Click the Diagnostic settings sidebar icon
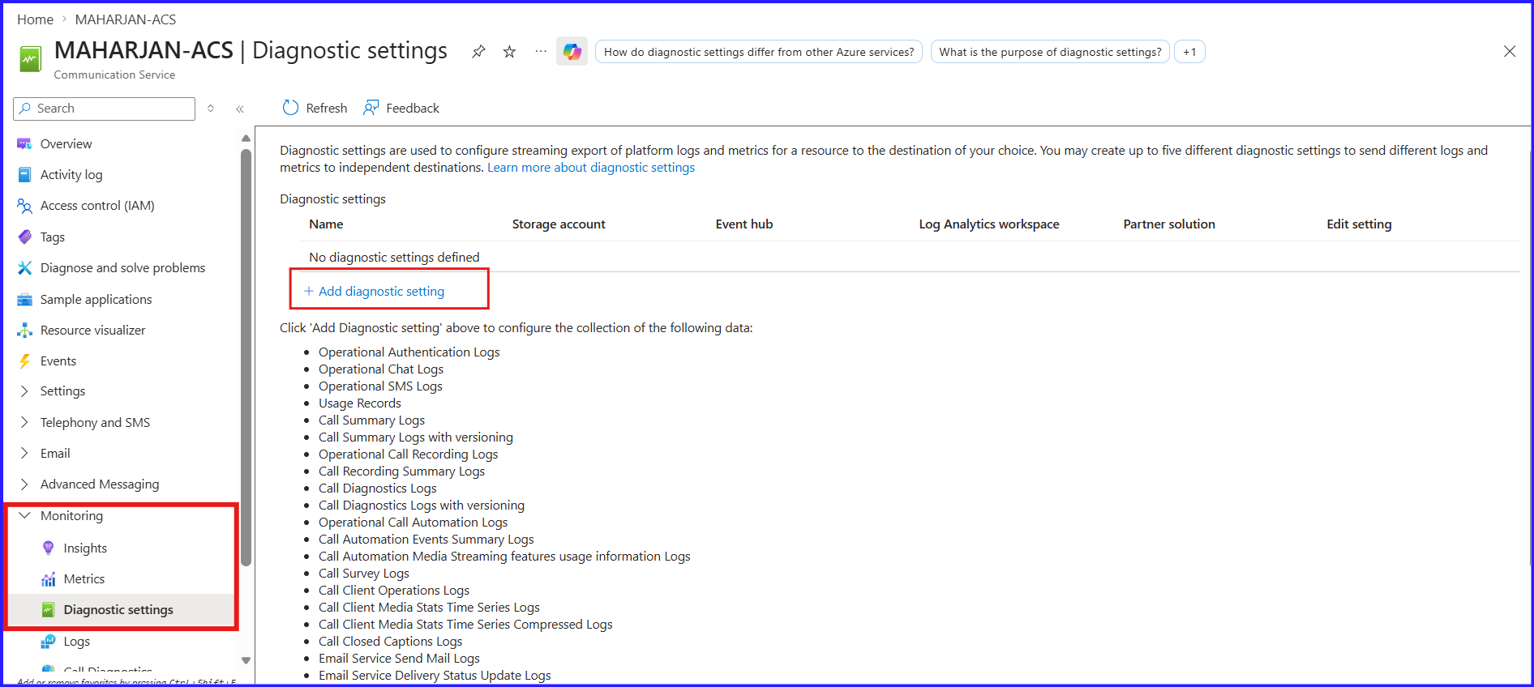Viewport: 1534px width, 687px height. point(48,609)
